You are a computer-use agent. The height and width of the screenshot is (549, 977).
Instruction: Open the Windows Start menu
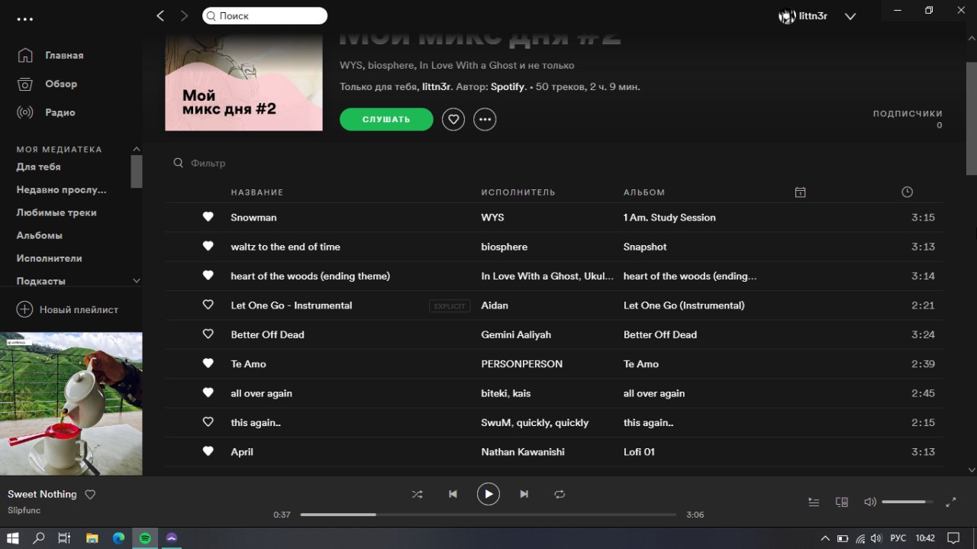(13, 538)
